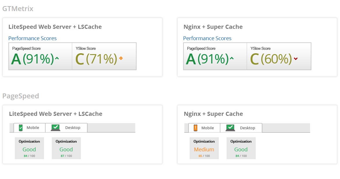
Task: Click the LiteSpeed Good 84/100 mobile optimization box
Action: tap(29, 148)
